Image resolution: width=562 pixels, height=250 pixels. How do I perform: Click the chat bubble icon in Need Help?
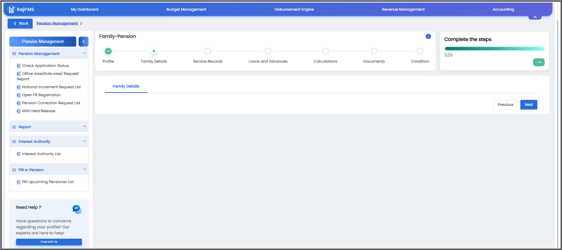click(x=77, y=209)
